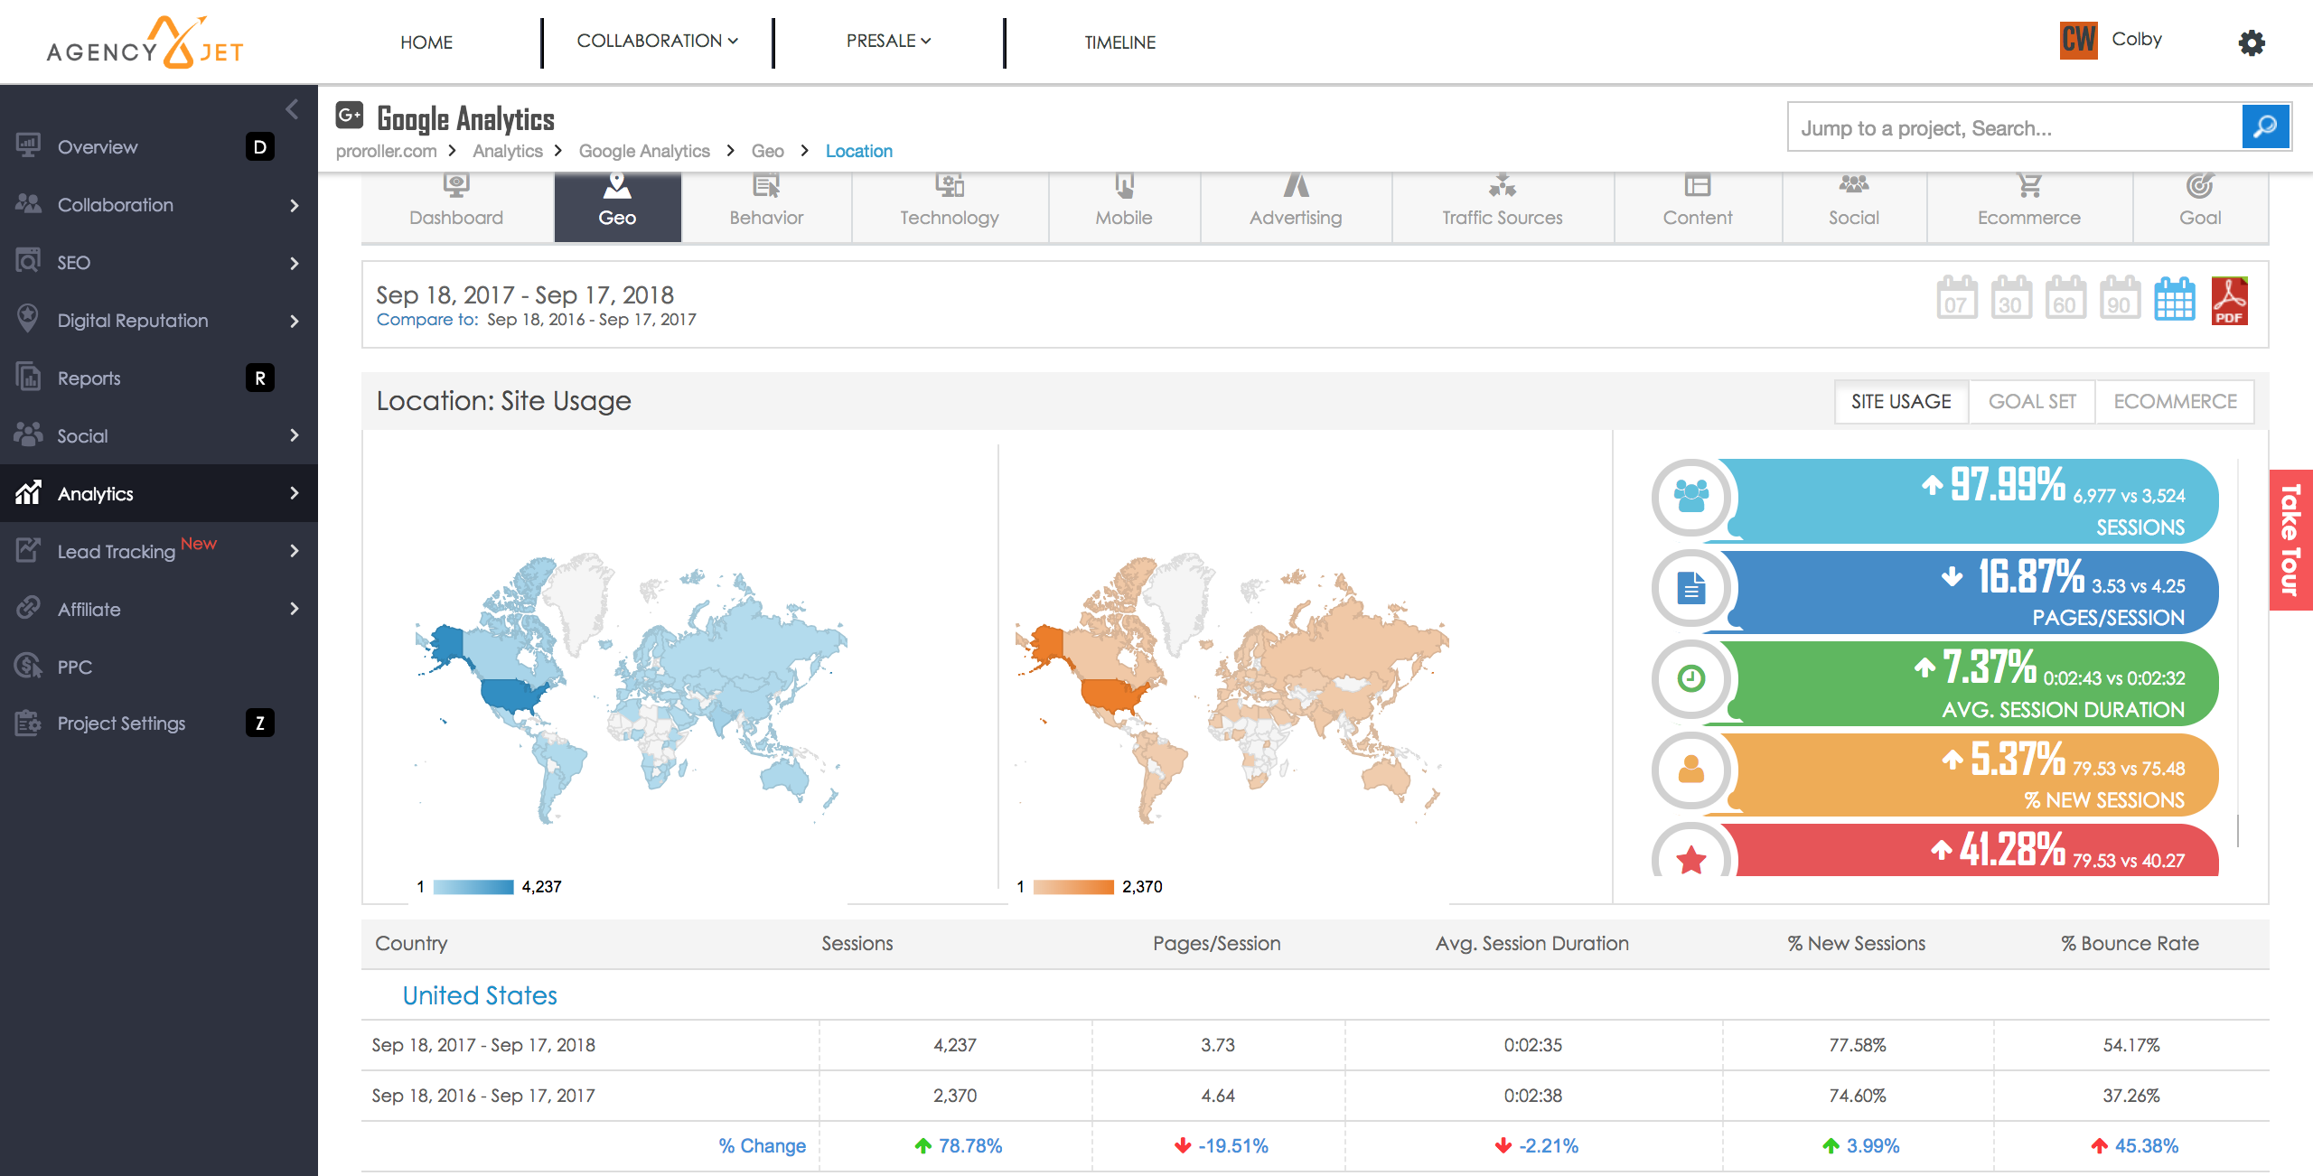This screenshot has width=2313, height=1176.
Task: Collapse the sidebar with arrow icon
Action: click(291, 109)
